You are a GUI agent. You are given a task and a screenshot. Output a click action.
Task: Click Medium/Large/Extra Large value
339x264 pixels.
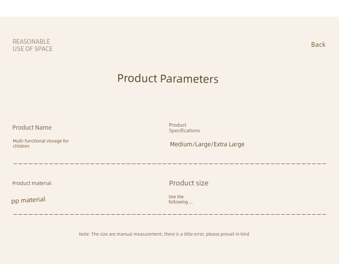[x=207, y=144]
